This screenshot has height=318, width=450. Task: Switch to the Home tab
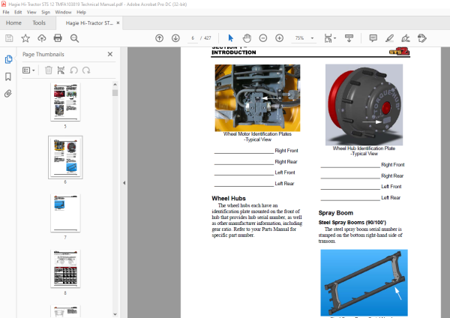click(x=13, y=23)
